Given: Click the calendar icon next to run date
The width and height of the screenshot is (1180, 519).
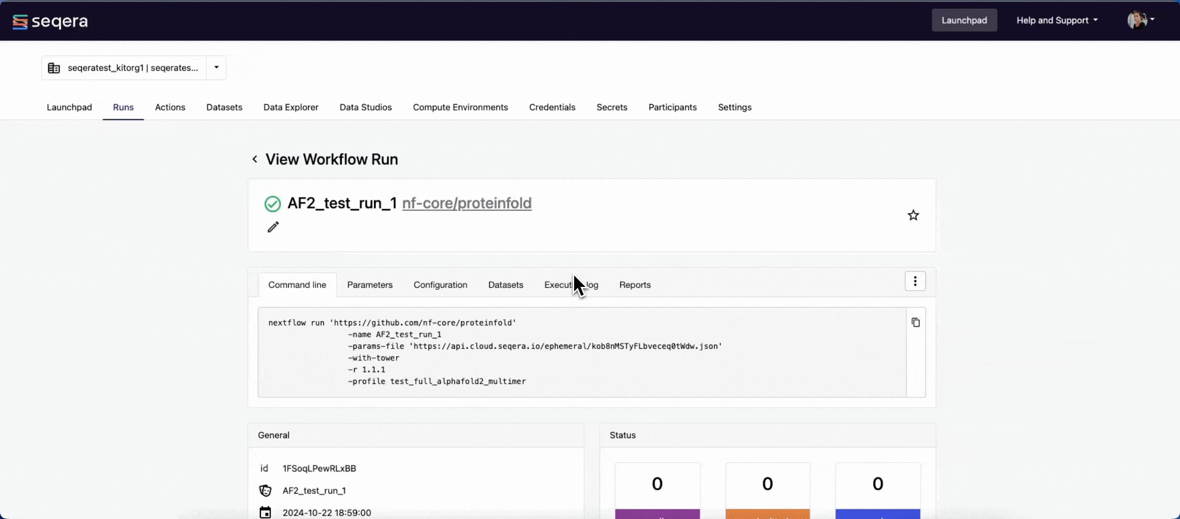Looking at the screenshot, I should [265, 512].
